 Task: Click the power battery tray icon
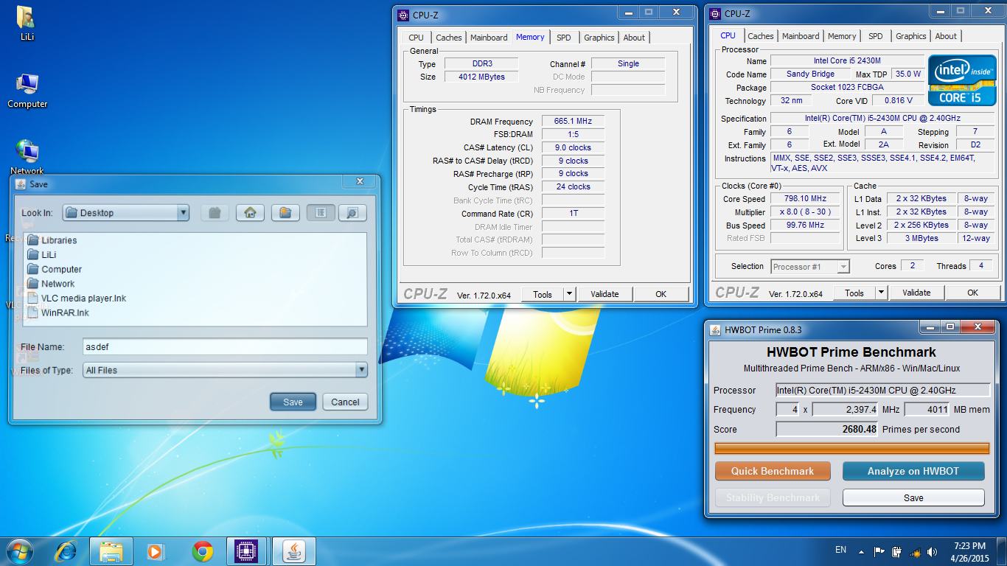(896, 551)
